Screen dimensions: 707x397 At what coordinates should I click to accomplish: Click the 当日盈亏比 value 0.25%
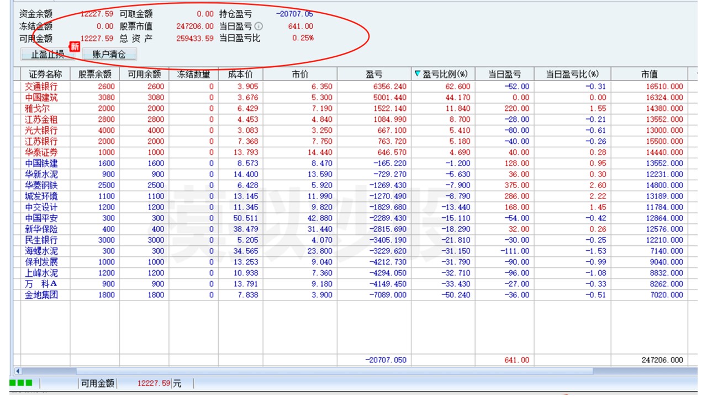tap(303, 39)
